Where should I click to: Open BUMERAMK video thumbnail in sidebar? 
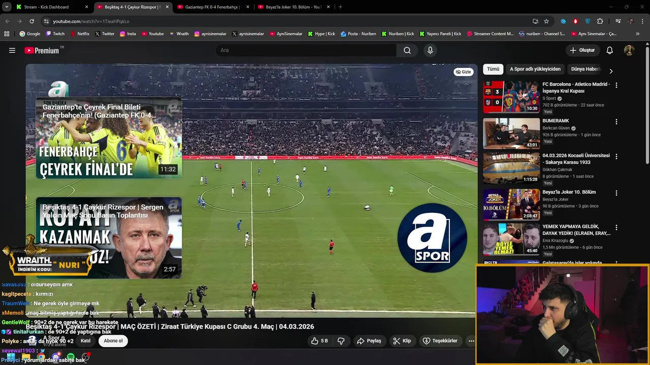(511, 133)
